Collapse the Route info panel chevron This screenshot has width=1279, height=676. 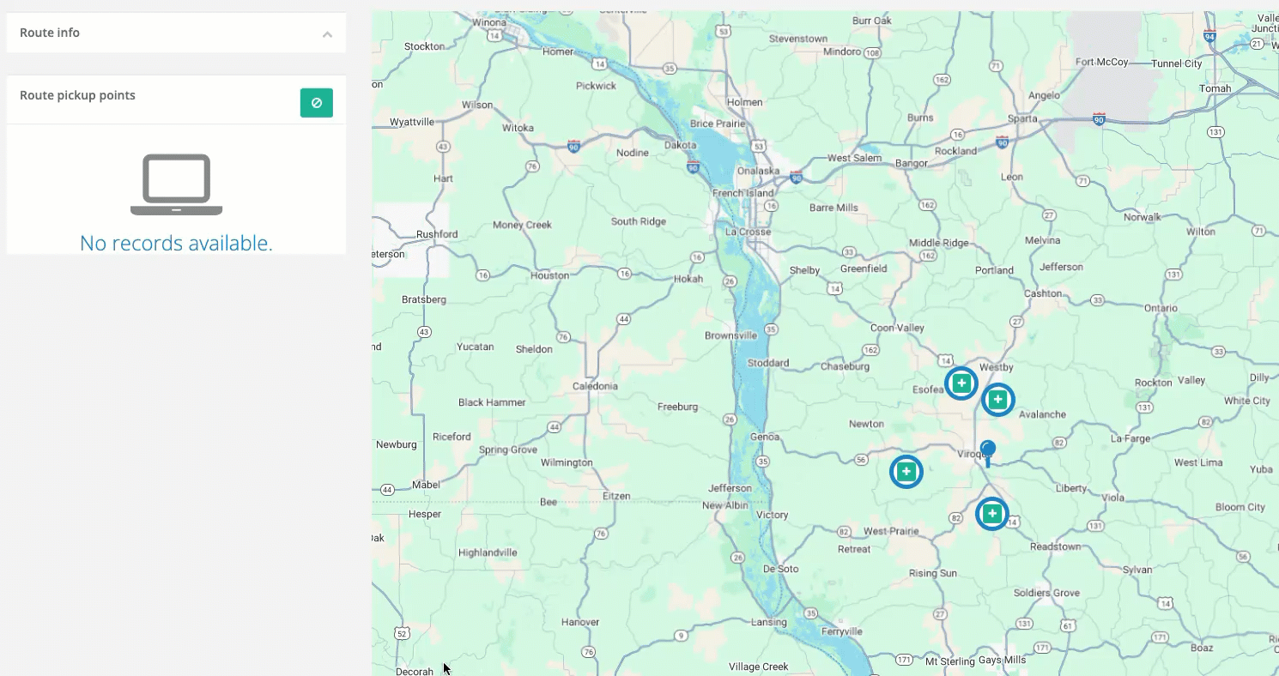point(327,34)
